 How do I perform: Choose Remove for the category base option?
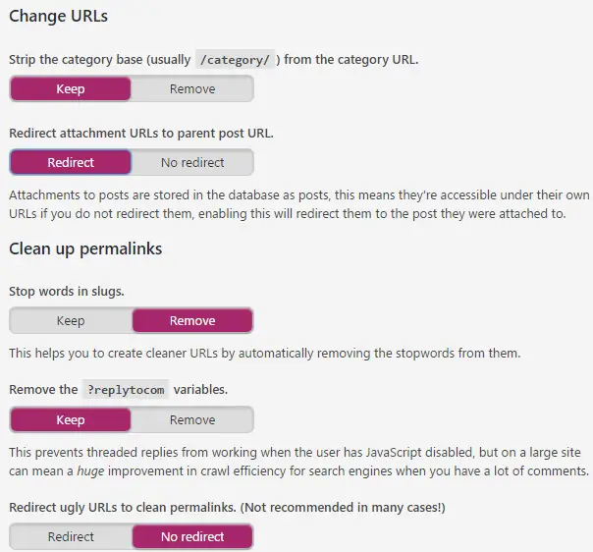(192, 89)
